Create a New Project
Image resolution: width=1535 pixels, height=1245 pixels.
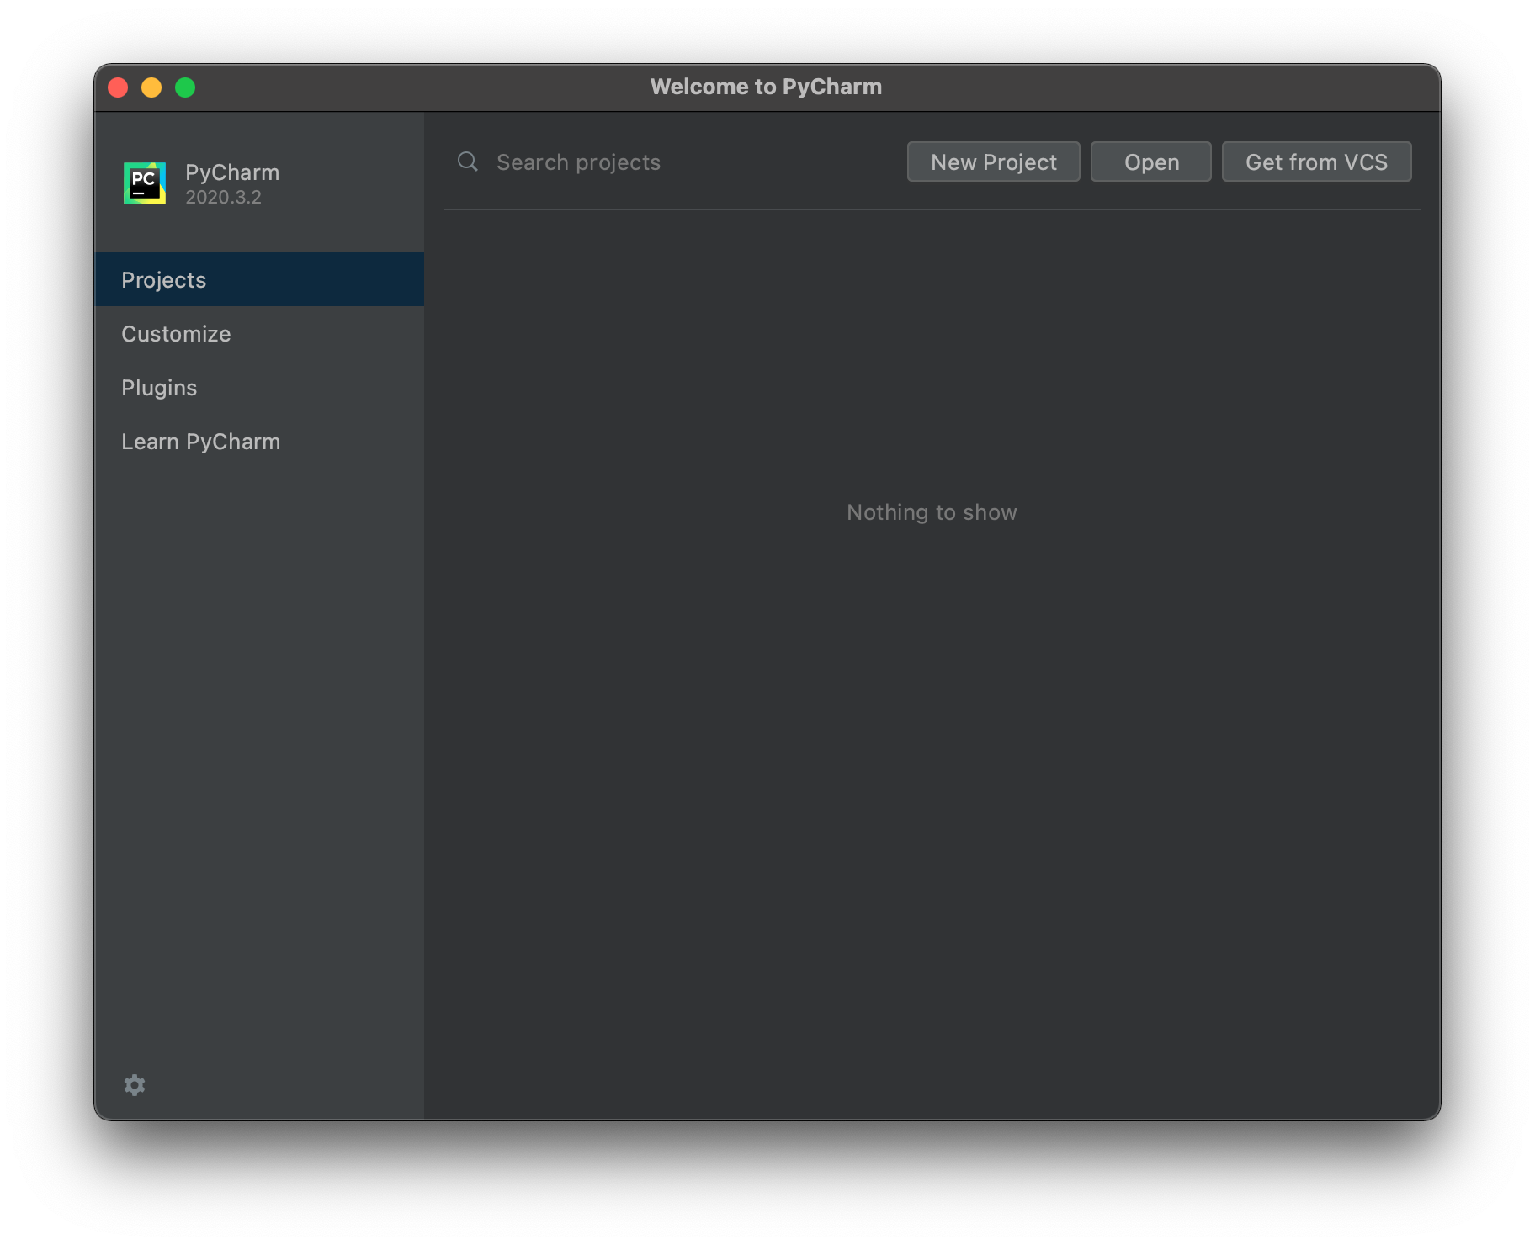pyautogui.click(x=993, y=162)
